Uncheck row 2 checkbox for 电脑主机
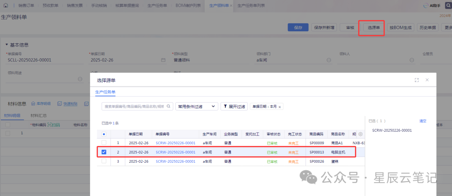This screenshot has width=452, height=196. point(104,152)
